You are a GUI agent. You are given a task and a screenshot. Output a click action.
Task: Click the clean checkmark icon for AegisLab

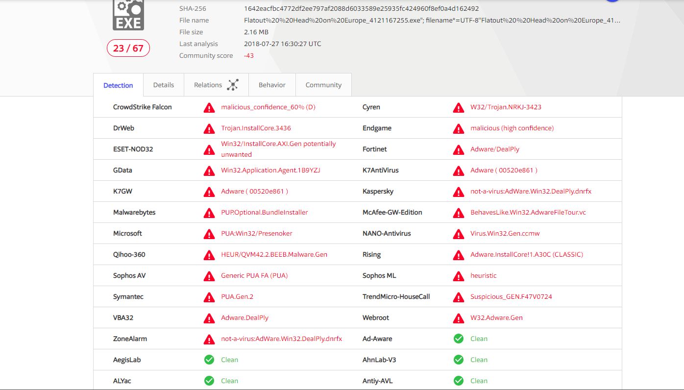coord(209,360)
